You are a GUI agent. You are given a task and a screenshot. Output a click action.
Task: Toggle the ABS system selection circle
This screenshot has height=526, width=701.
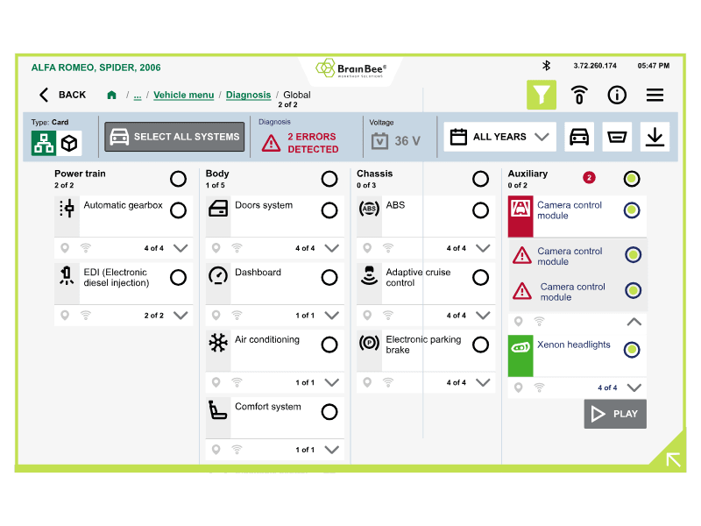(x=480, y=210)
